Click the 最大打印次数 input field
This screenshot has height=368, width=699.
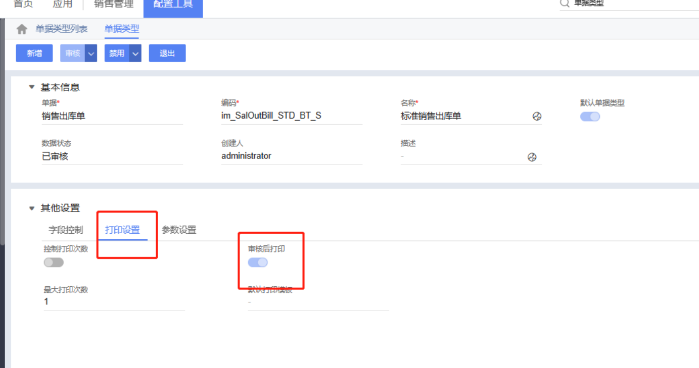(x=114, y=302)
